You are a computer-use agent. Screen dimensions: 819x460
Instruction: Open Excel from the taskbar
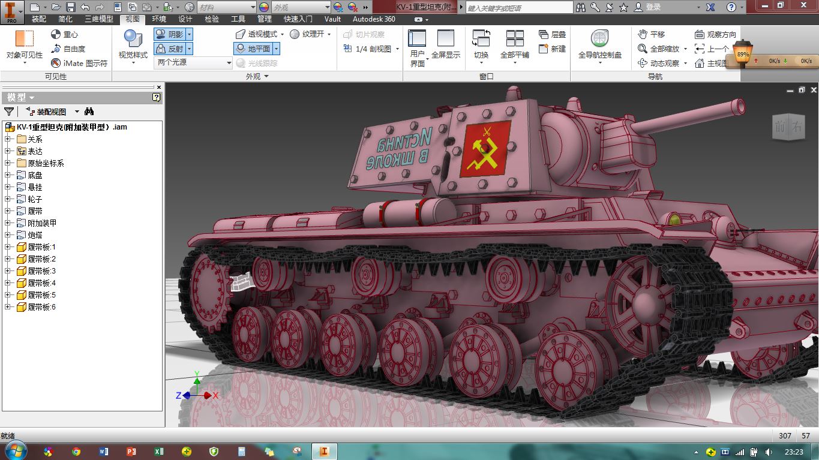pos(158,452)
